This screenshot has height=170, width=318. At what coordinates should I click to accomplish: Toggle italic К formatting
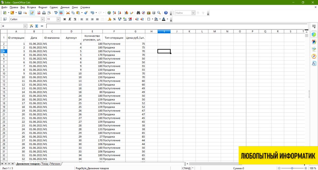pos(70,19)
